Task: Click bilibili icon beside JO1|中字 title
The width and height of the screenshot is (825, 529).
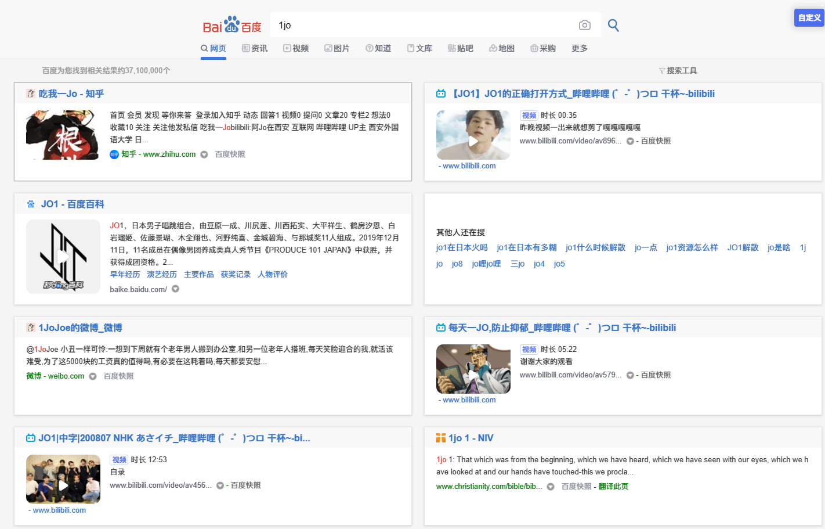Action: tap(31, 438)
